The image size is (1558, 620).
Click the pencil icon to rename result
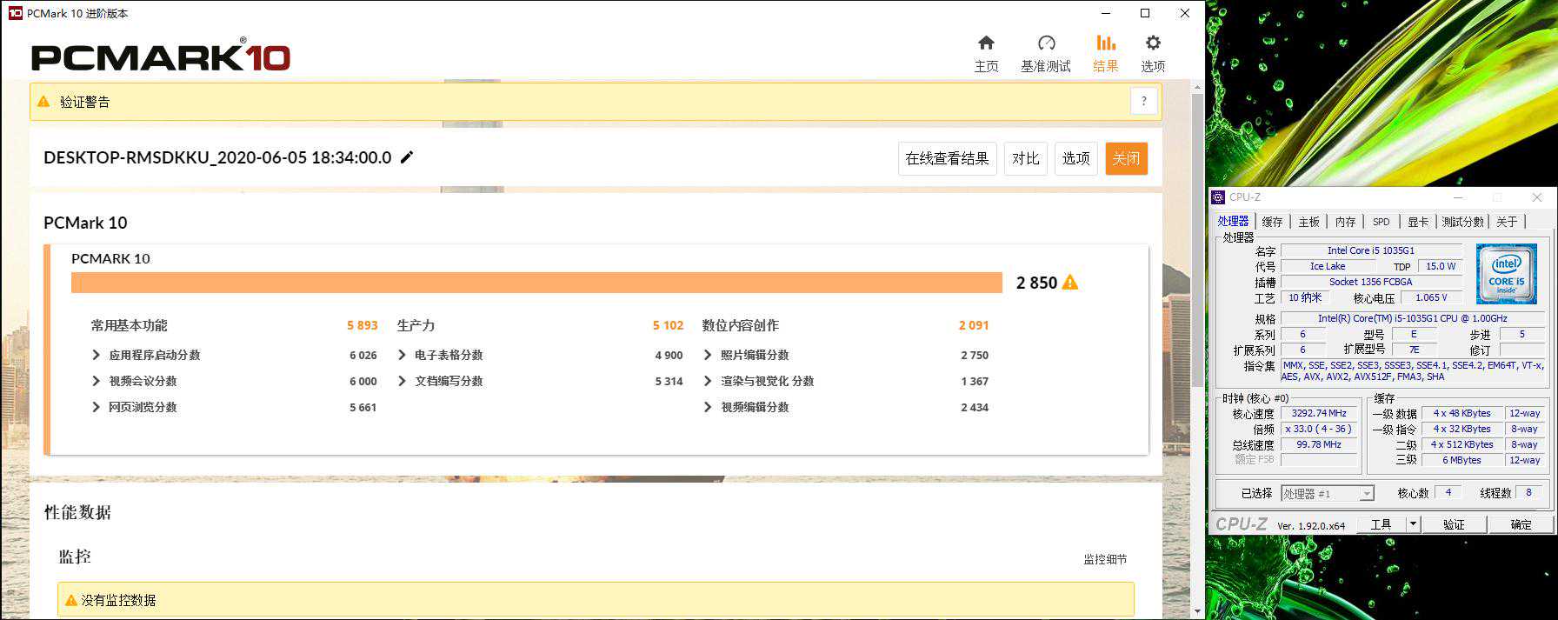click(x=407, y=157)
